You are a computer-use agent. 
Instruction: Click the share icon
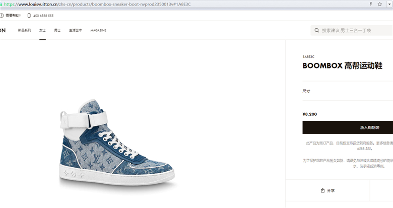click(x=323, y=191)
